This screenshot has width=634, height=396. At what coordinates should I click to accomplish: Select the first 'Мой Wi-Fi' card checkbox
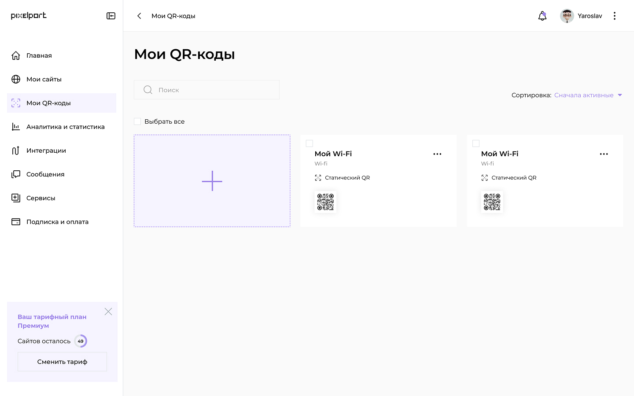pyautogui.click(x=310, y=143)
